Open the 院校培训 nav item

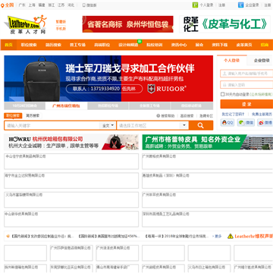pyautogui.click(x=154, y=45)
